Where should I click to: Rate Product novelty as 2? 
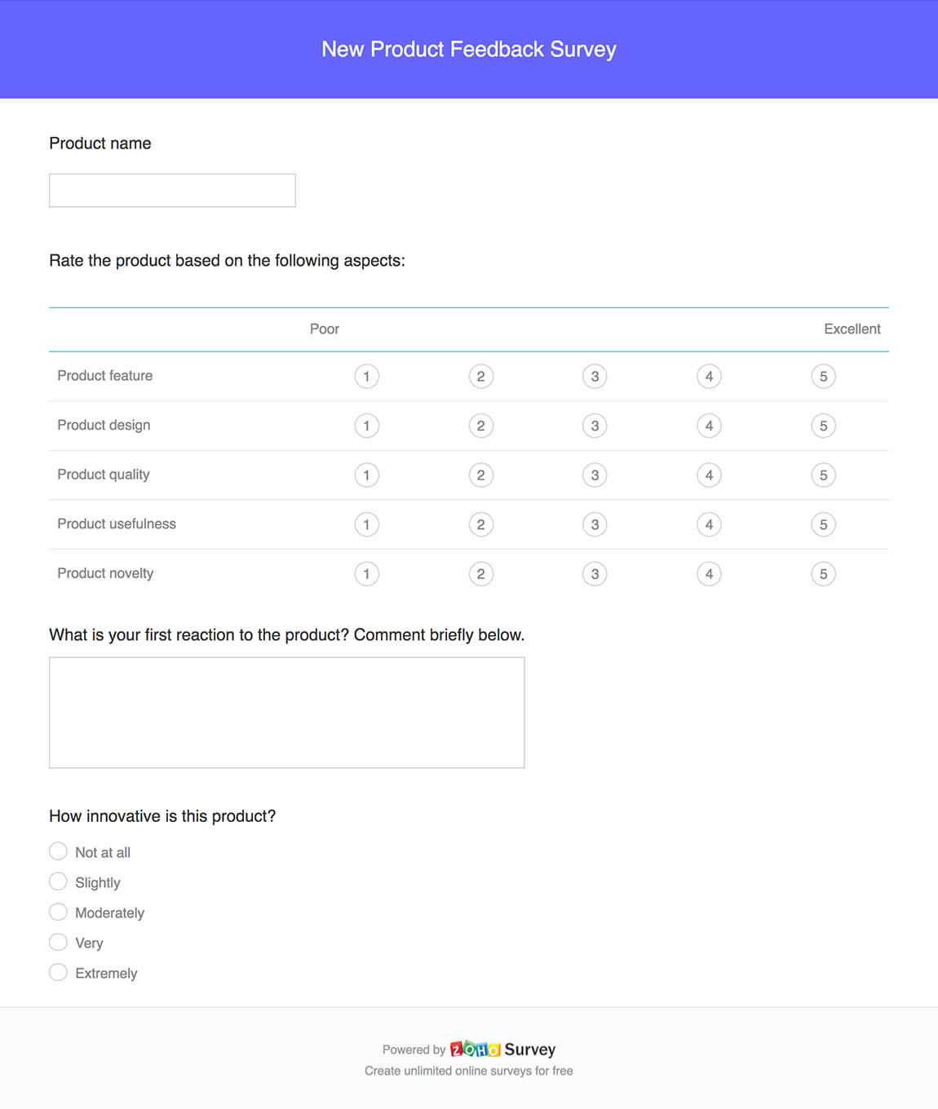pos(481,574)
